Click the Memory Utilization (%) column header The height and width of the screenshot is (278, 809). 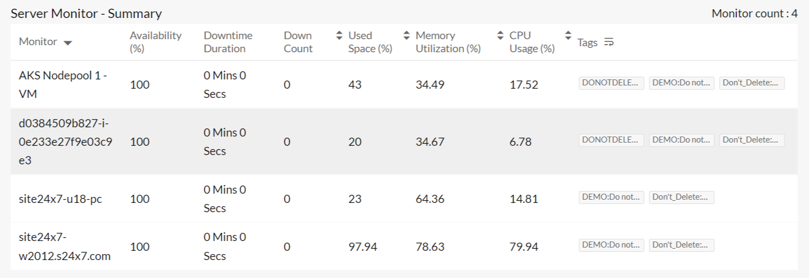(x=448, y=42)
